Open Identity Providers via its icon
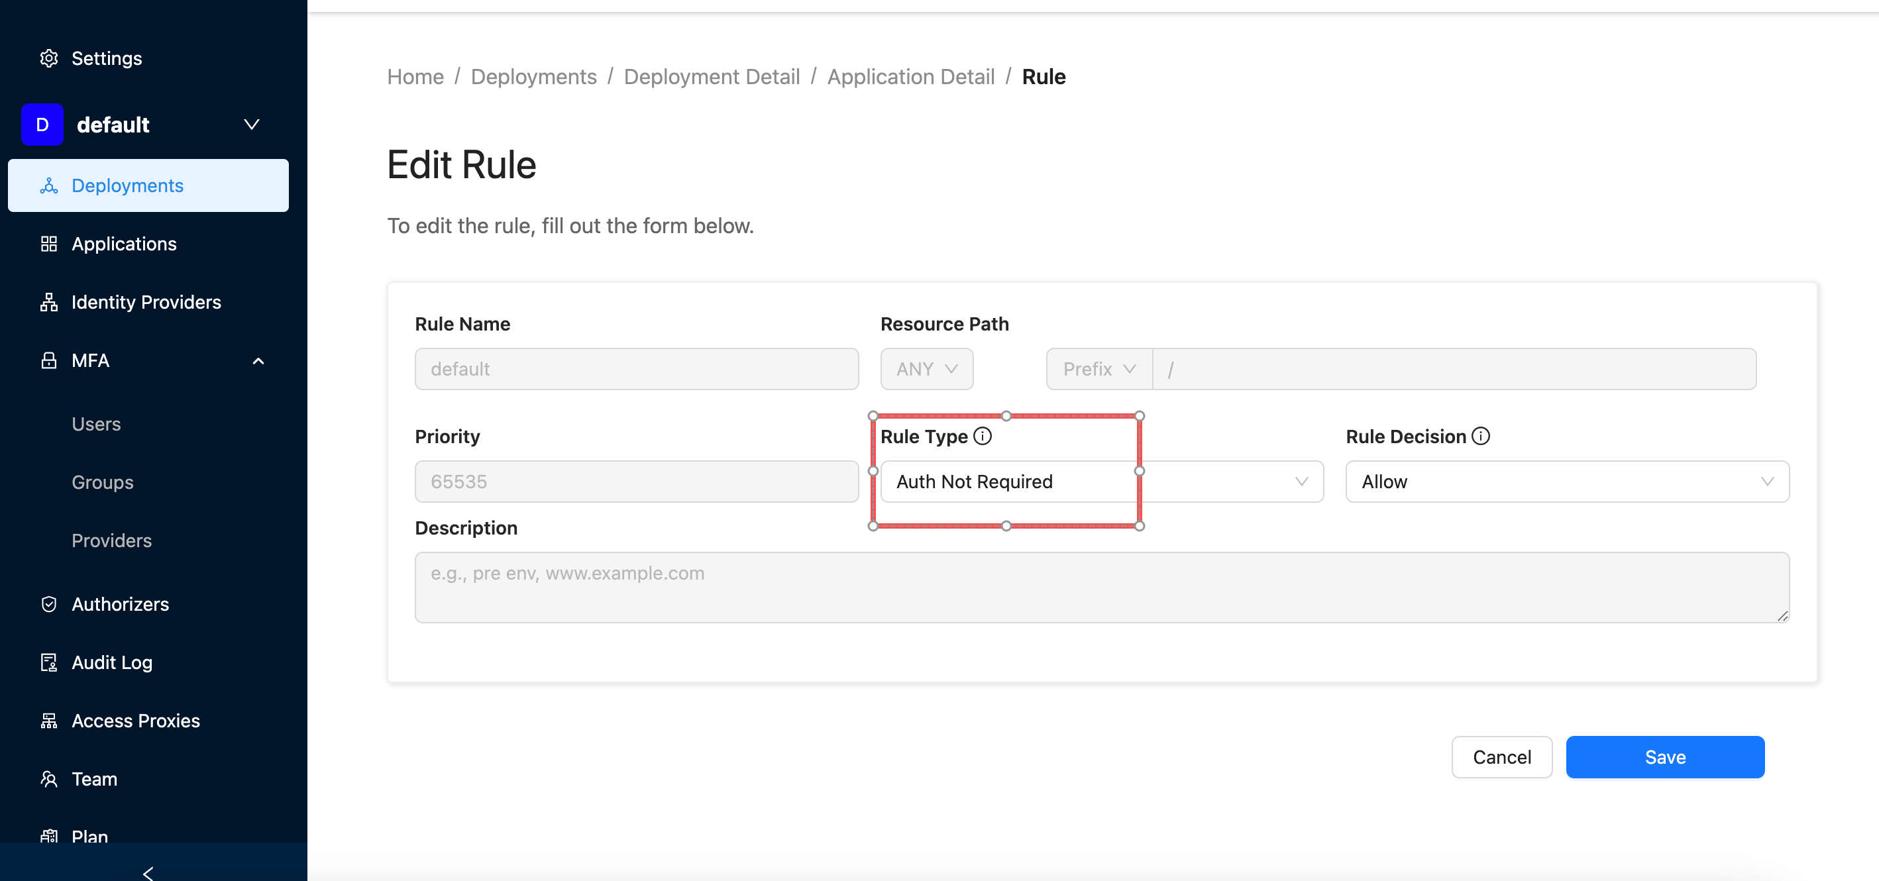 pyautogui.click(x=49, y=302)
